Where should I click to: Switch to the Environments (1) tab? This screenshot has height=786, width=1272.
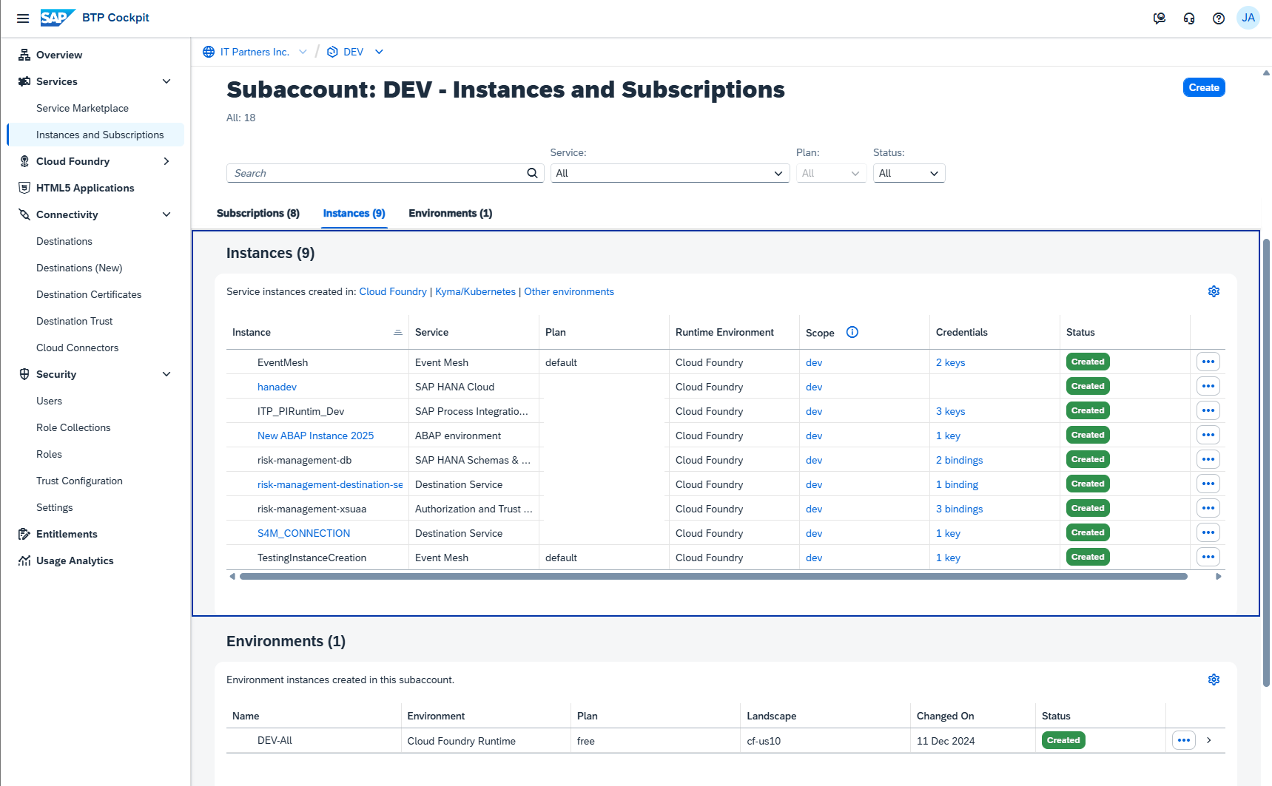pos(450,213)
